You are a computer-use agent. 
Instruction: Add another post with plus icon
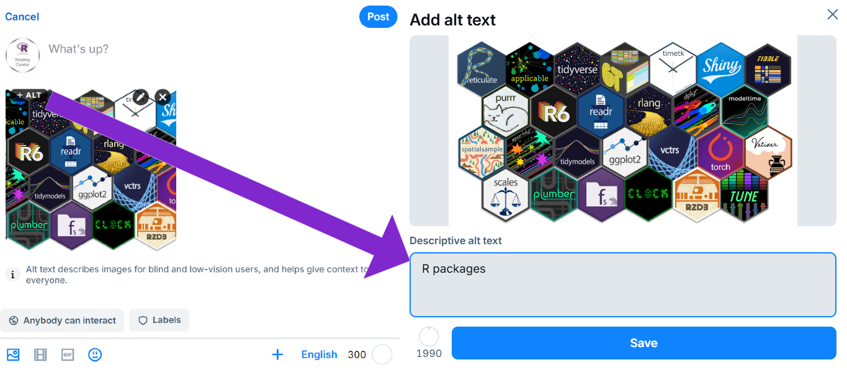click(x=277, y=355)
